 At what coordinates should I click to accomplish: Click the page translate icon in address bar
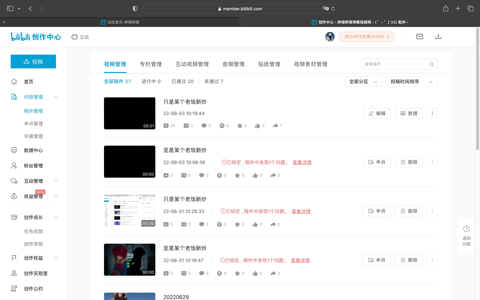325,8
